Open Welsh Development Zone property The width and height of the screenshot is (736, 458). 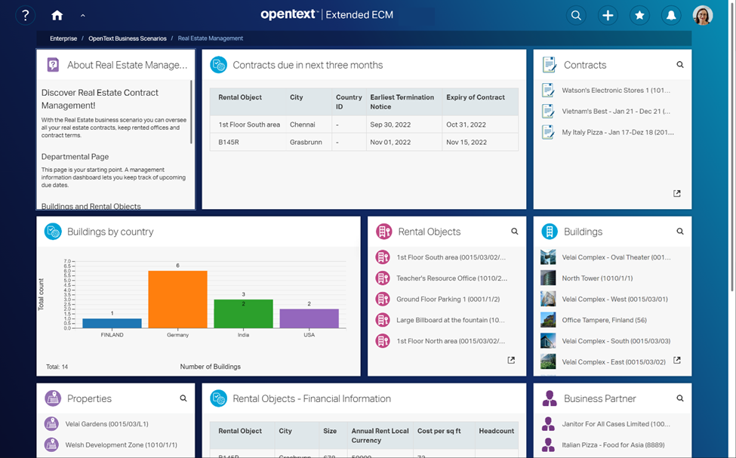coord(121,445)
